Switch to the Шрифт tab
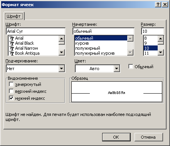 click(x=13, y=16)
